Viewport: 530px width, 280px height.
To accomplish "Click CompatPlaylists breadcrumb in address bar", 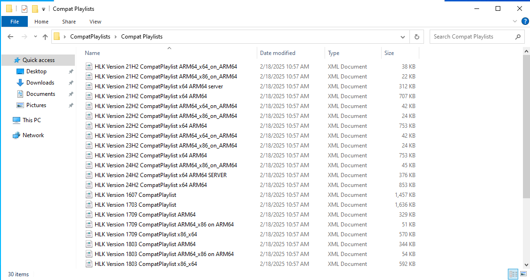I will 90,37.
